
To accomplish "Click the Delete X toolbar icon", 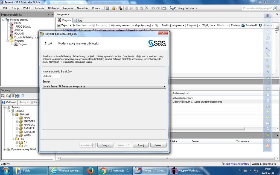I will pos(147,8).
